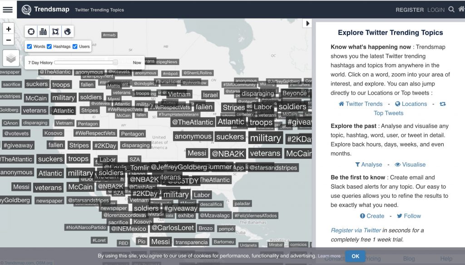Click the globe world view icon
465x265 pixels.
[x=68, y=31]
